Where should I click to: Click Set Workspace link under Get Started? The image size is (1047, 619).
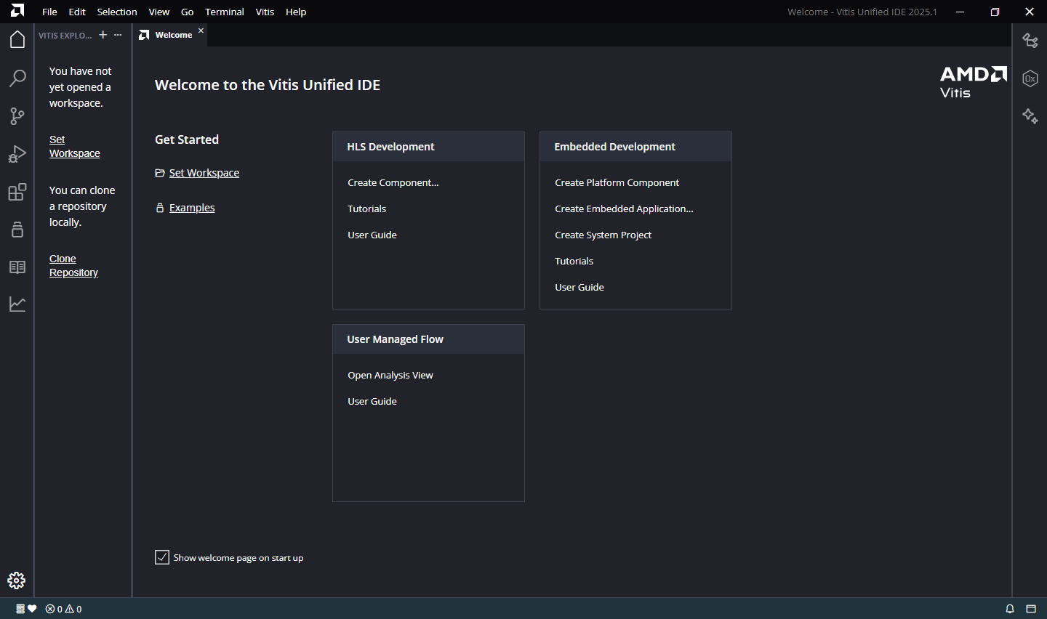tap(204, 173)
